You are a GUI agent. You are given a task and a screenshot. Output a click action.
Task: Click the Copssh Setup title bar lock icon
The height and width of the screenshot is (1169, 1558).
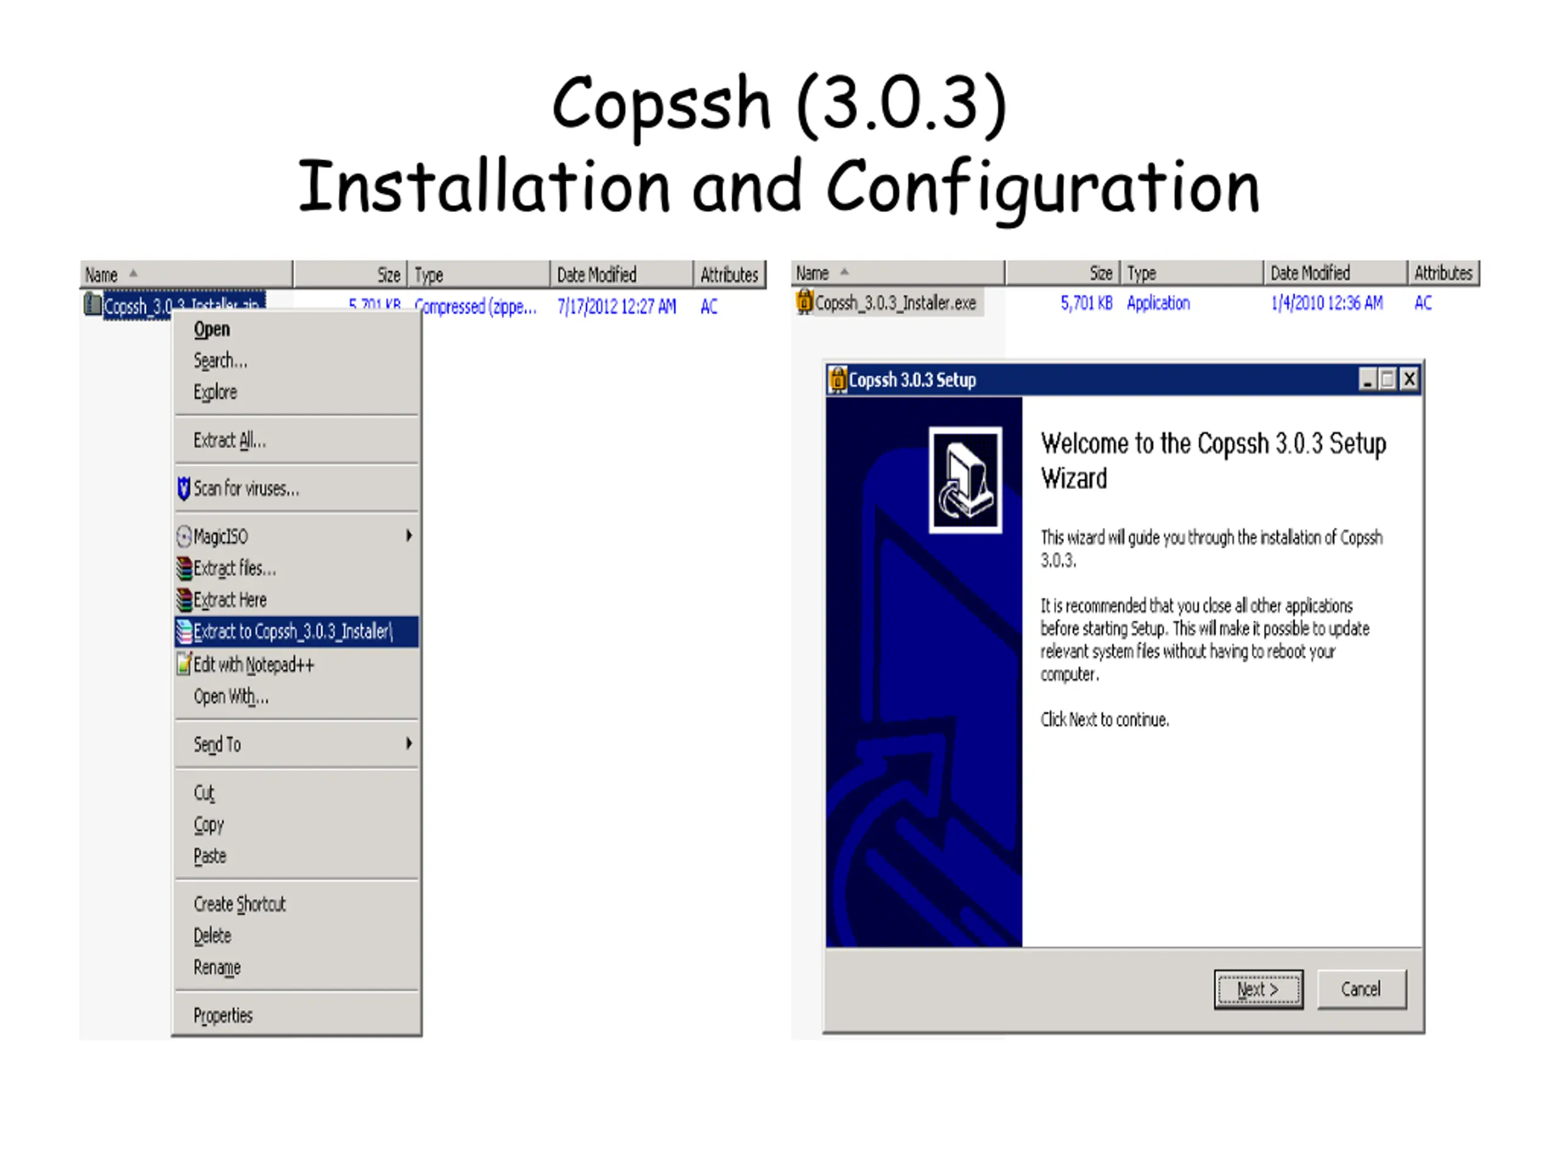(x=837, y=380)
